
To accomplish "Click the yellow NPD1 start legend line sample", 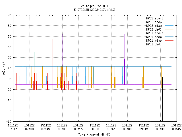I will 169,33.
